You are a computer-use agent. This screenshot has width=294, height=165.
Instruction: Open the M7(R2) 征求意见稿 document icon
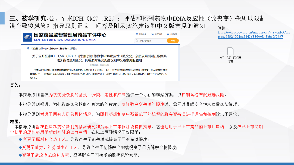point(230,51)
